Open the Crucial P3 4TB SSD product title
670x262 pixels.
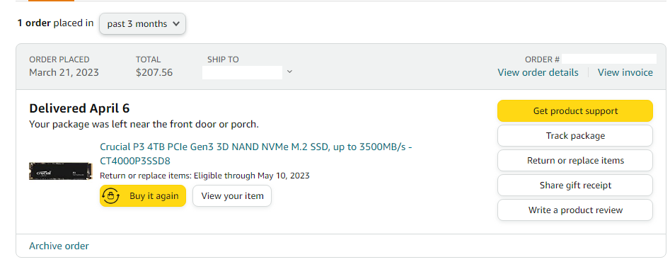pos(256,154)
